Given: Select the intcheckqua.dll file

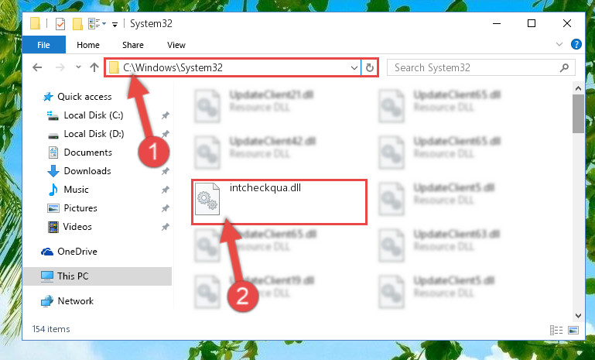Looking at the screenshot, I should click(279, 202).
